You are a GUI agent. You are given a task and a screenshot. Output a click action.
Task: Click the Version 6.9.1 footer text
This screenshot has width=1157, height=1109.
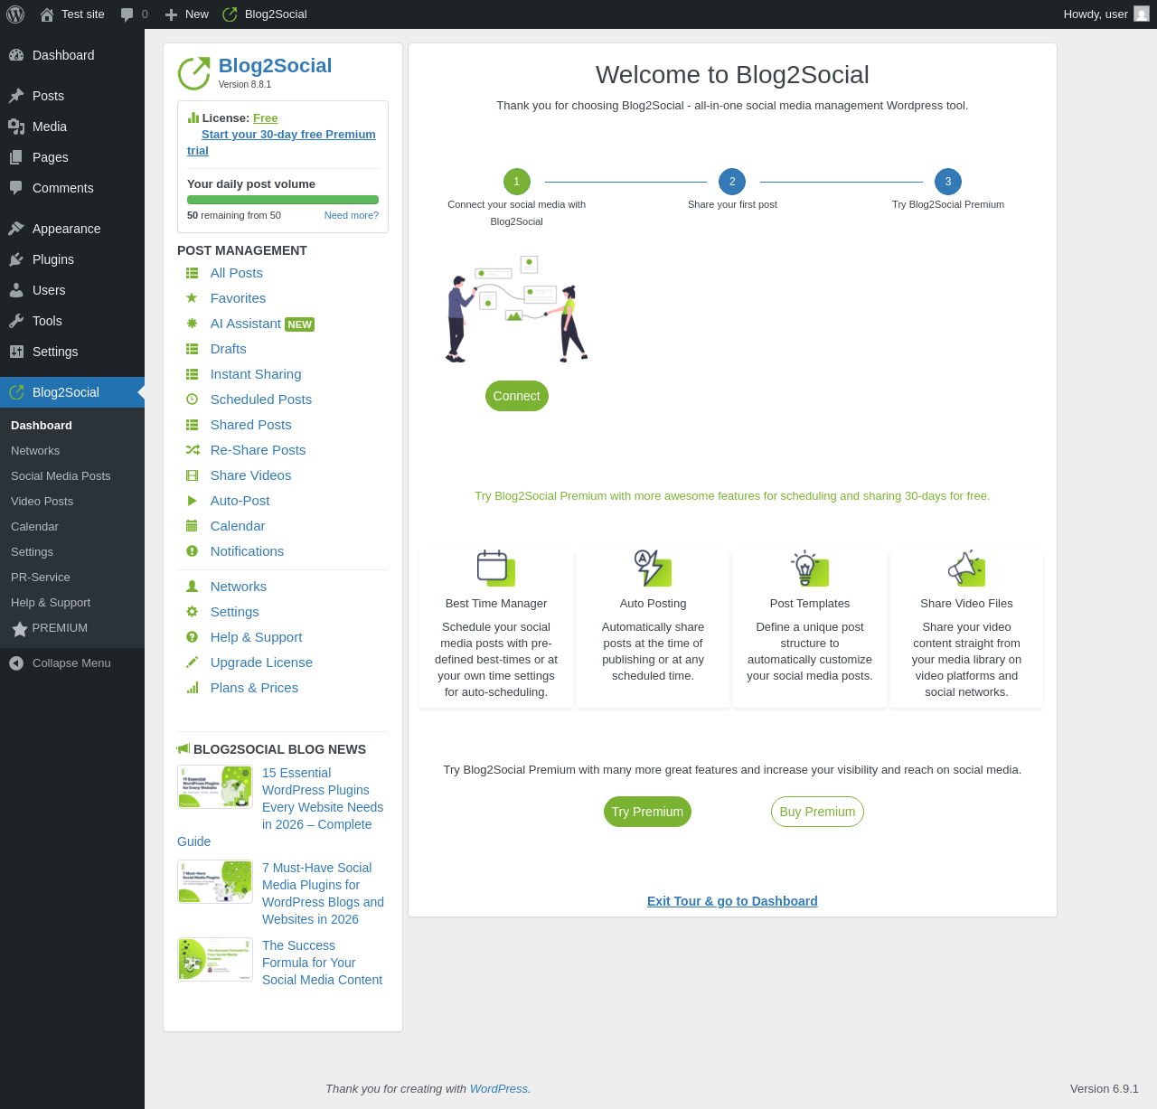coord(1105,1089)
